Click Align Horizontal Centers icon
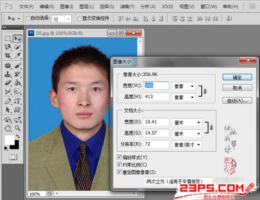The width and height of the screenshot is (260, 200). tap(153, 19)
